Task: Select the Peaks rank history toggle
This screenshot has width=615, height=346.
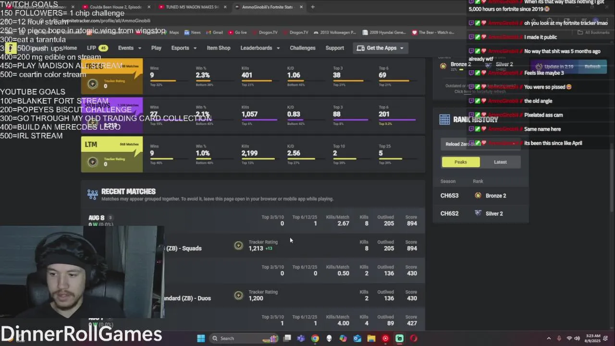Action: tap(461, 162)
